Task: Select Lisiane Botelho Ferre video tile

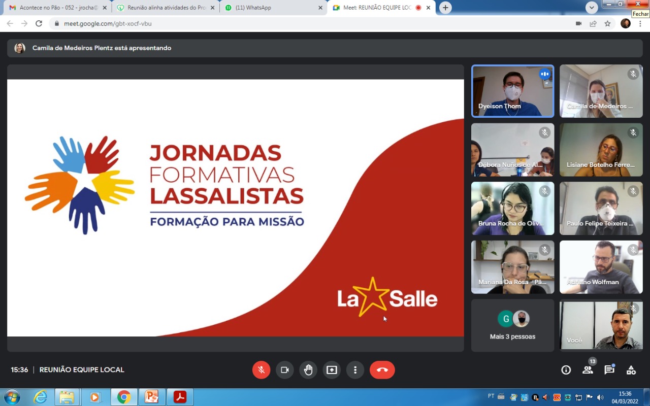Action: click(x=601, y=150)
